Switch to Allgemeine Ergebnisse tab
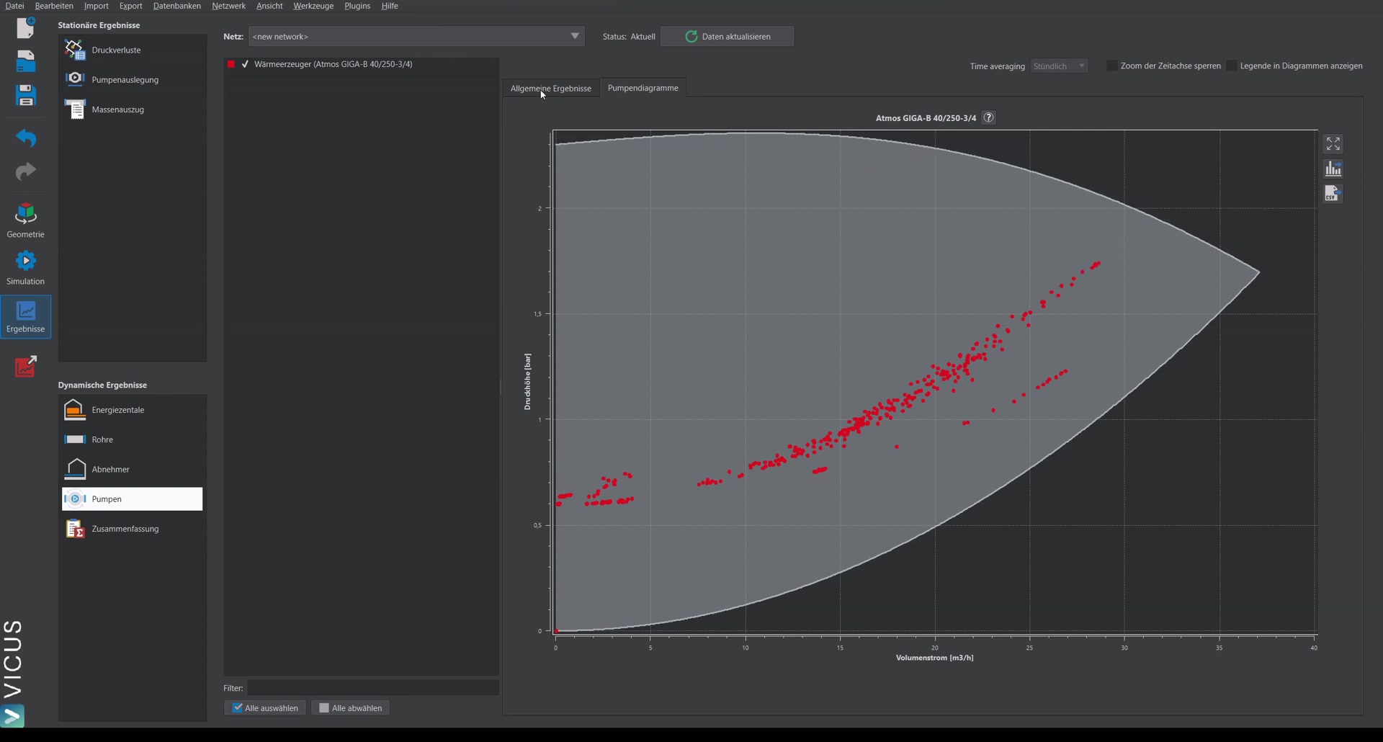Screen dimensions: 1383x742 click(551, 88)
